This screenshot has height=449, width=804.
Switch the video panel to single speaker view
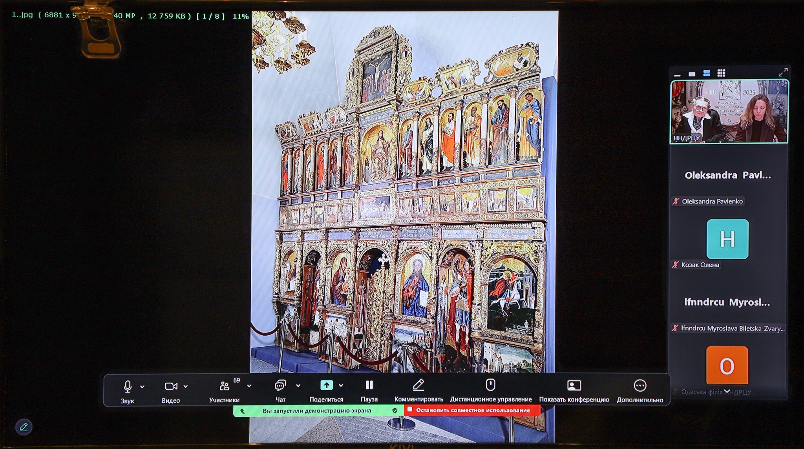click(692, 74)
